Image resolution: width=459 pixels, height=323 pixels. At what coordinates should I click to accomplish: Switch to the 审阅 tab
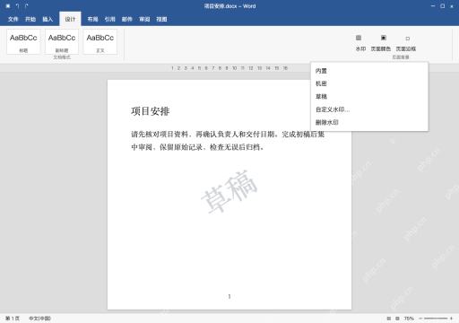click(x=144, y=19)
